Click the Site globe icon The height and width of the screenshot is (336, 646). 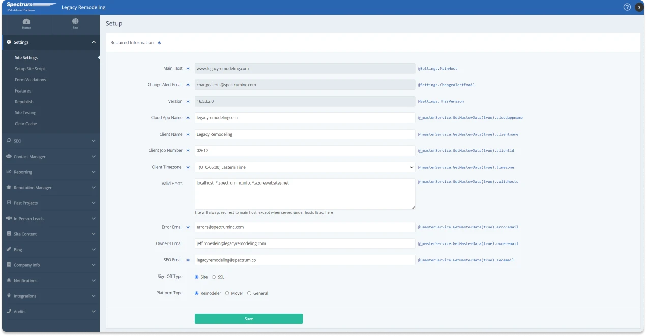pos(75,22)
